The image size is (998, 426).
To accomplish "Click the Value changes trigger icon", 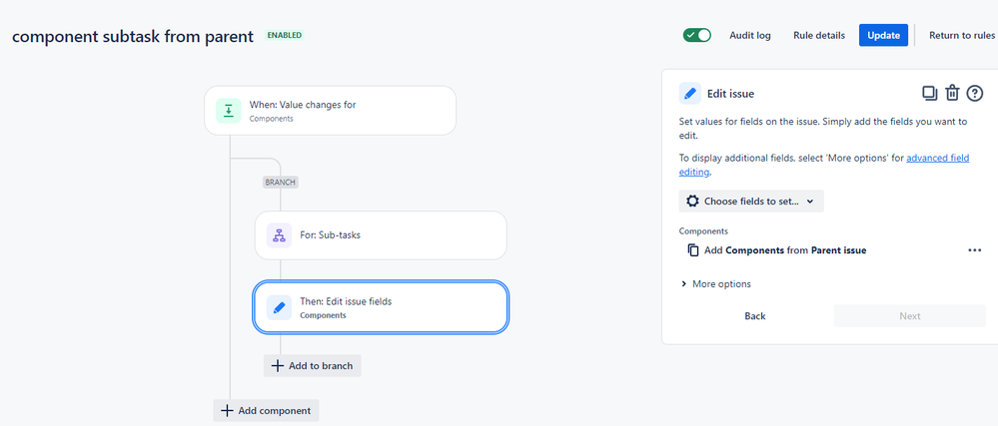I will coord(229,110).
